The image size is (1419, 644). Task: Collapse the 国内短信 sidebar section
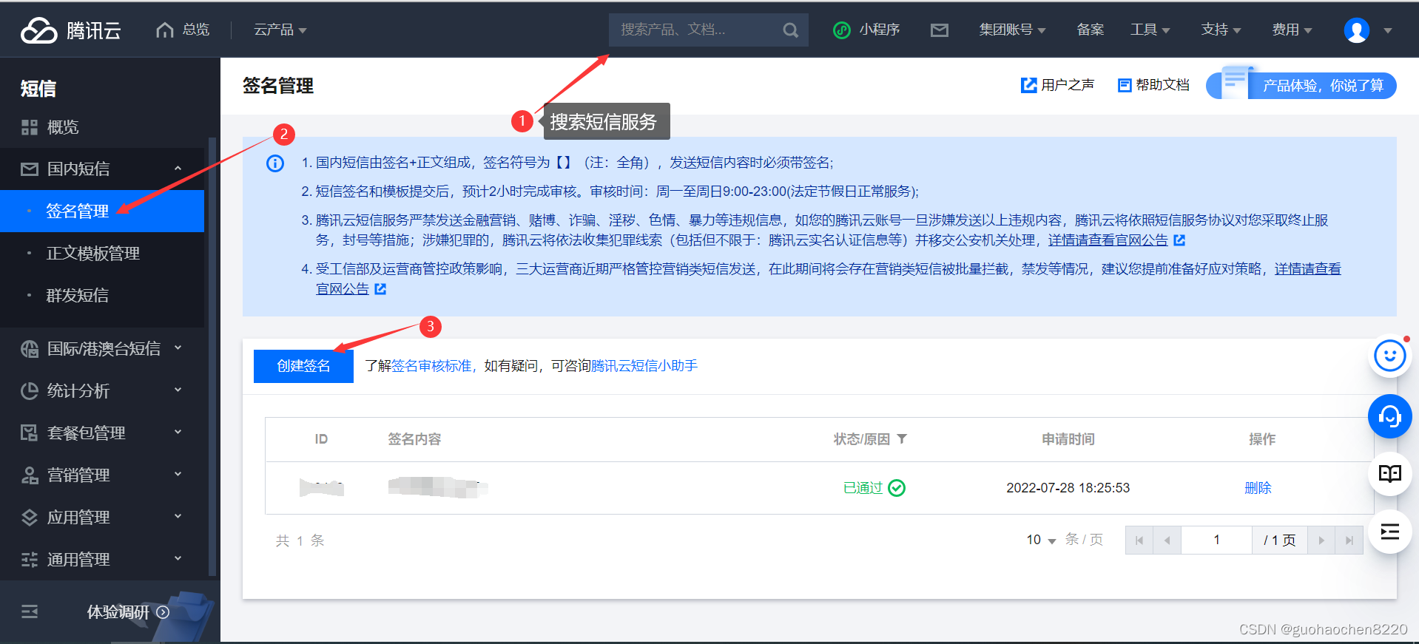(178, 169)
